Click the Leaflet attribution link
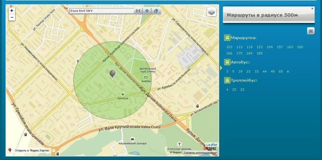The height and width of the screenshot is (160, 322). [212, 145]
